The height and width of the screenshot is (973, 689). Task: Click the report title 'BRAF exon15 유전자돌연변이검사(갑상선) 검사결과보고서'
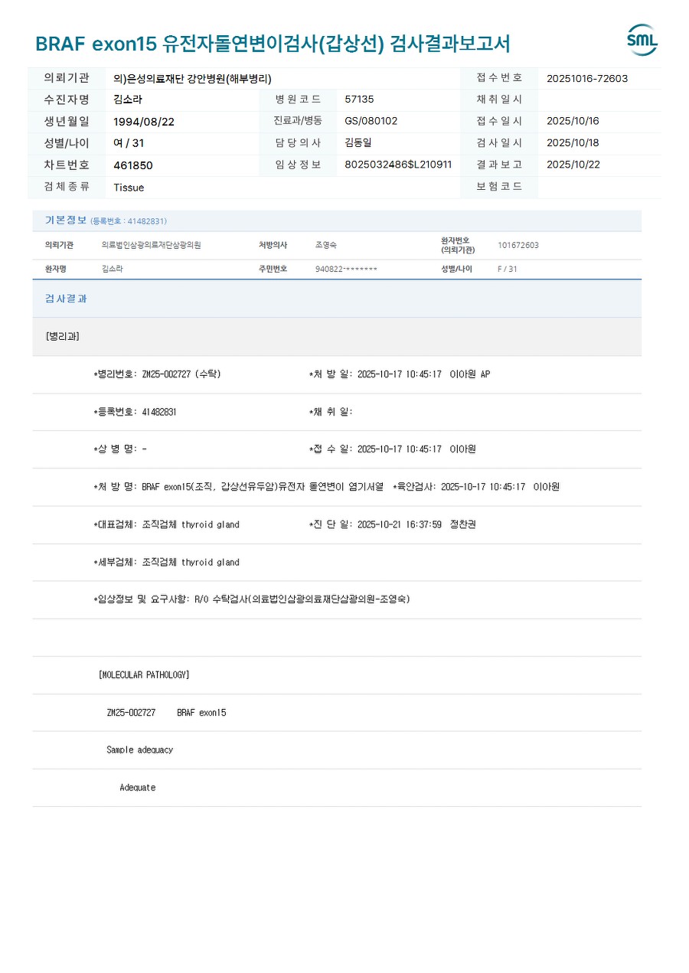(273, 44)
